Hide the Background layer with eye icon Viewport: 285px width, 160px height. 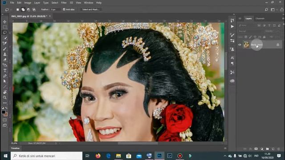tap(240, 44)
